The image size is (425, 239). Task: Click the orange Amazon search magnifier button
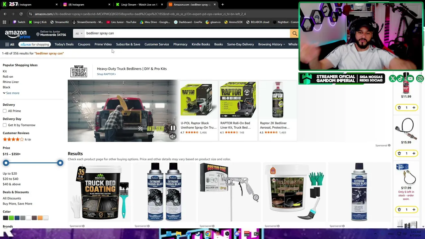[x=294, y=33]
